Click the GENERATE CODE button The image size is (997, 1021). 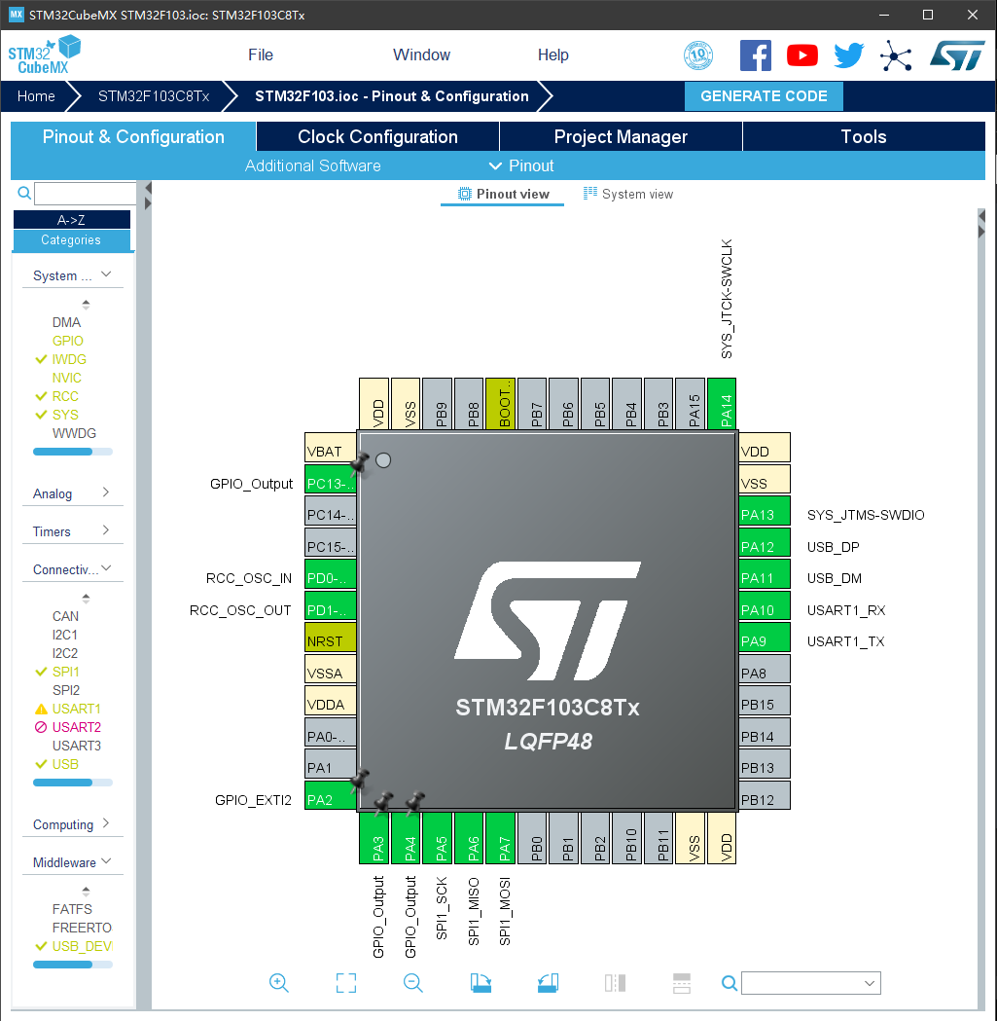point(764,96)
